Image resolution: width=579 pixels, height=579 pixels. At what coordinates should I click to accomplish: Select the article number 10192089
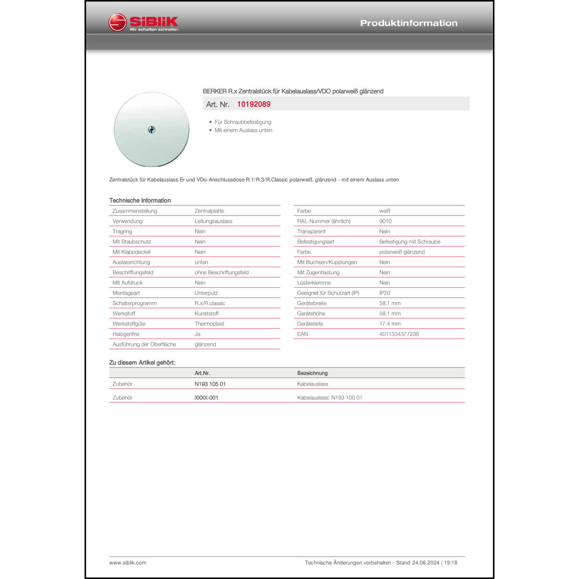coord(254,104)
